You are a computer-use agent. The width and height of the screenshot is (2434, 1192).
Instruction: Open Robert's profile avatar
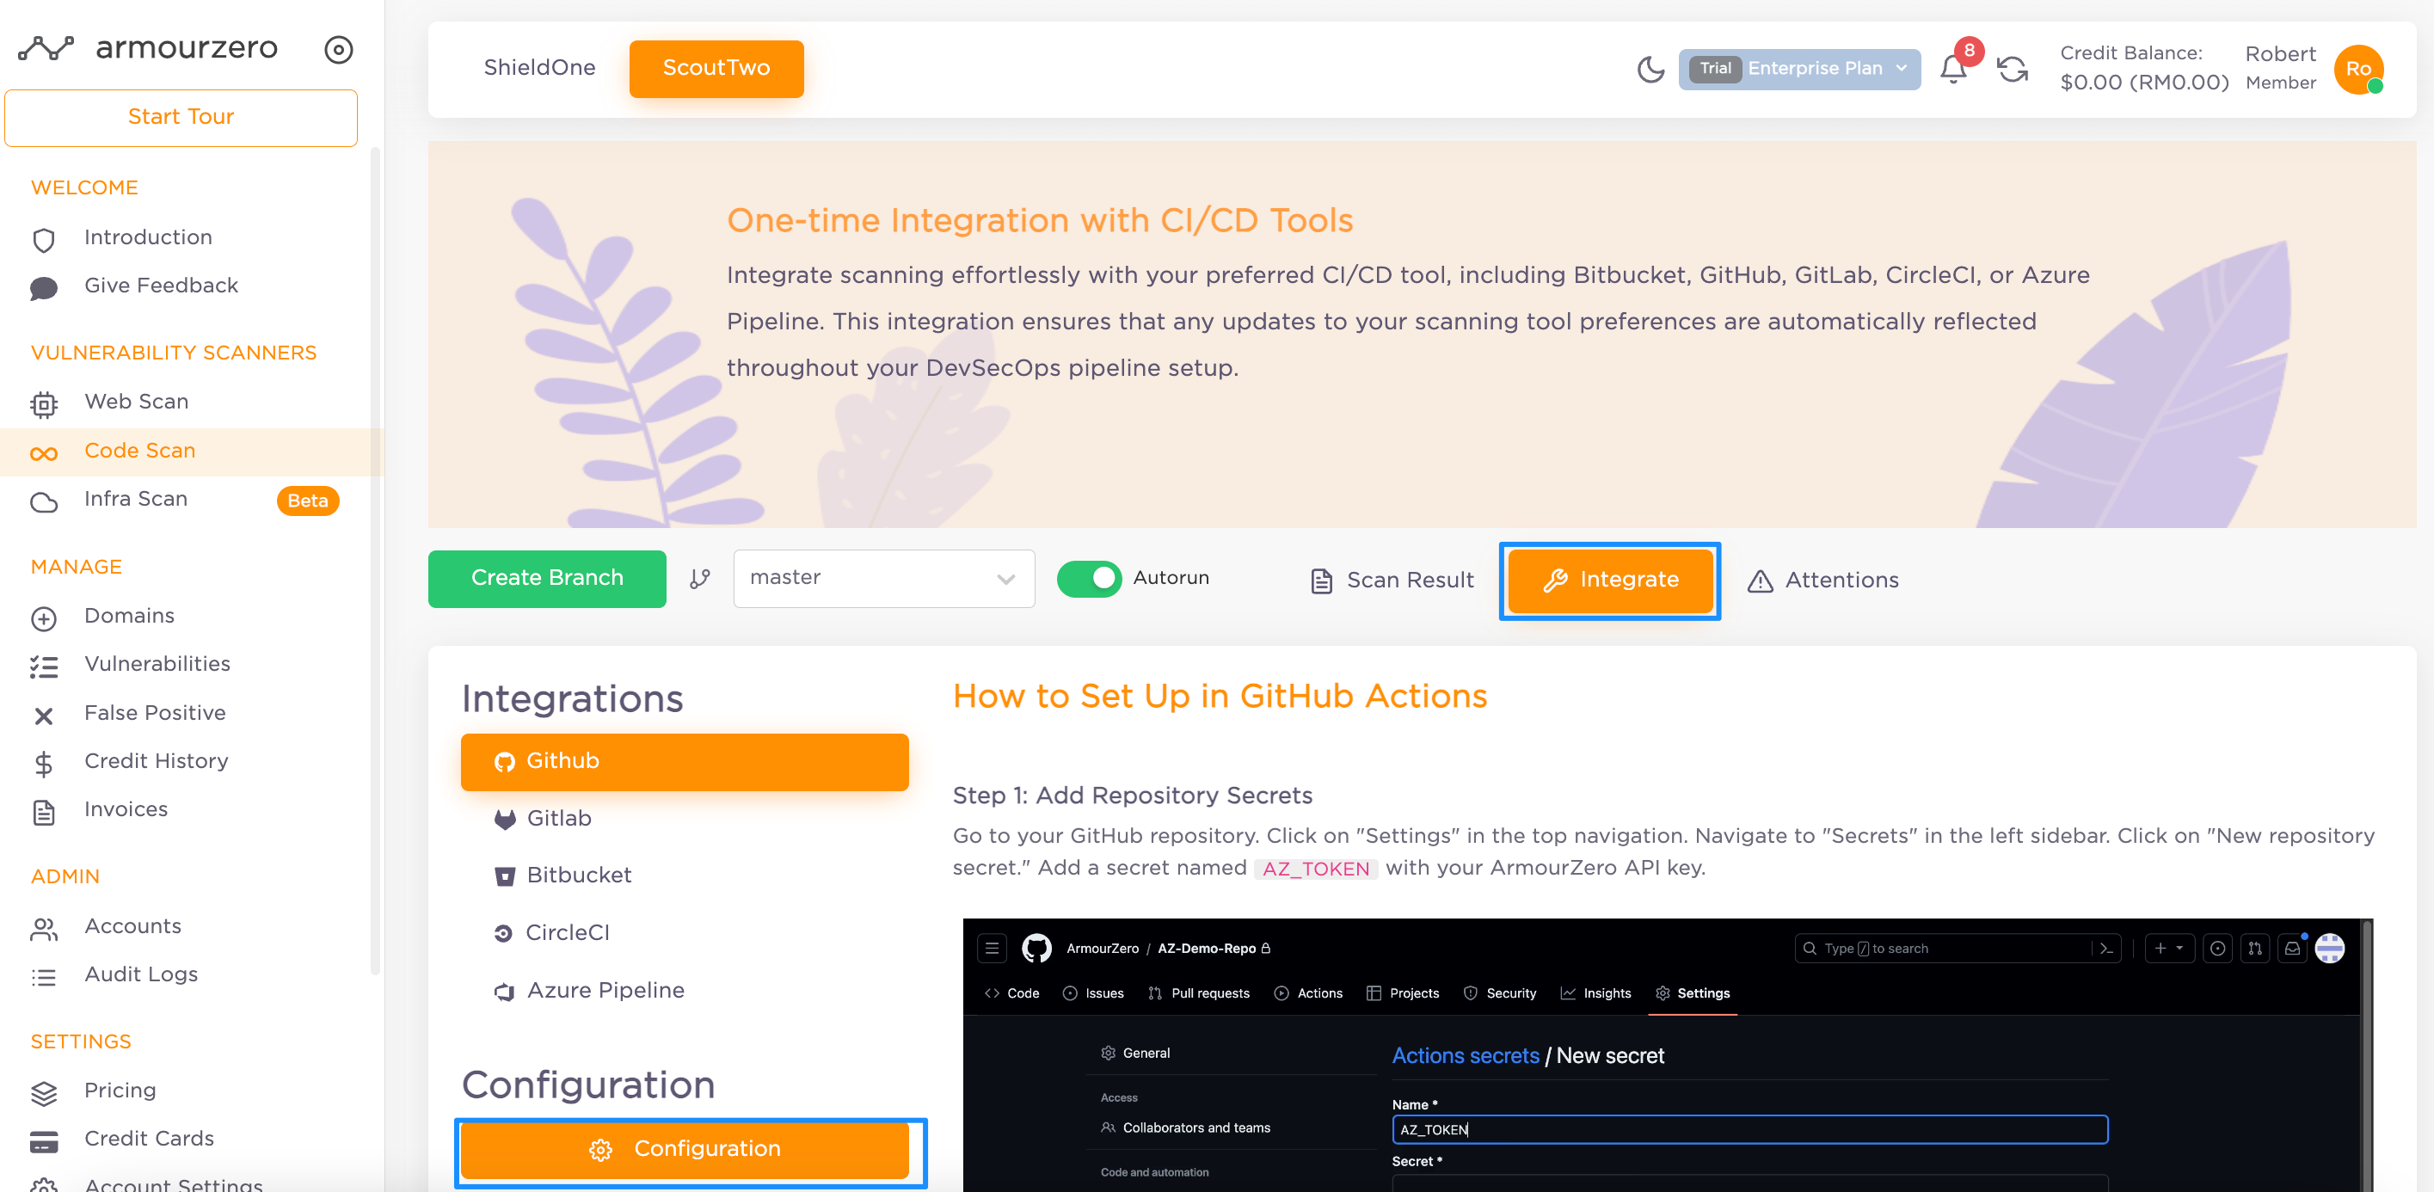(x=2357, y=69)
